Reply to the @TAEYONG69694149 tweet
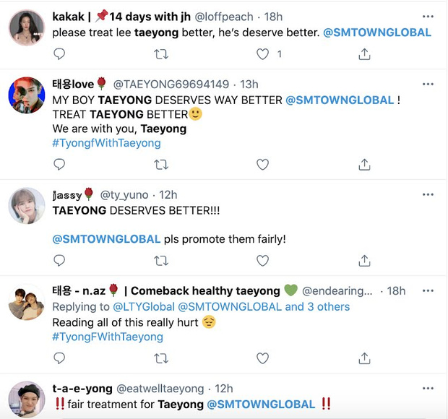The height and width of the screenshot is (419, 448). click(59, 165)
